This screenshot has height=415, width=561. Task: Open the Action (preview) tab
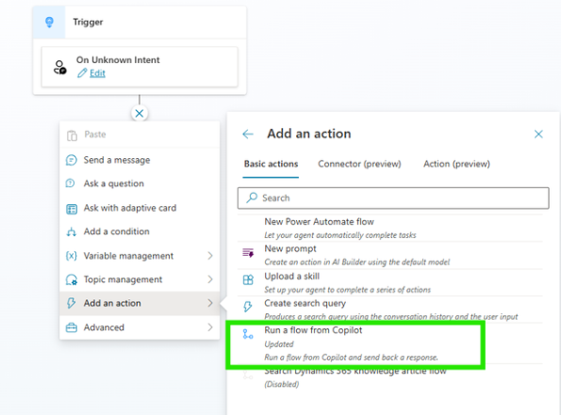[x=456, y=164]
